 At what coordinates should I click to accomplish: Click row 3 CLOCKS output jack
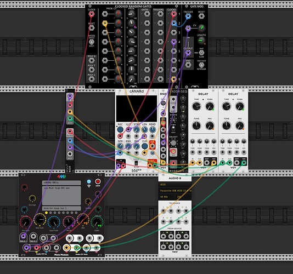174,32
